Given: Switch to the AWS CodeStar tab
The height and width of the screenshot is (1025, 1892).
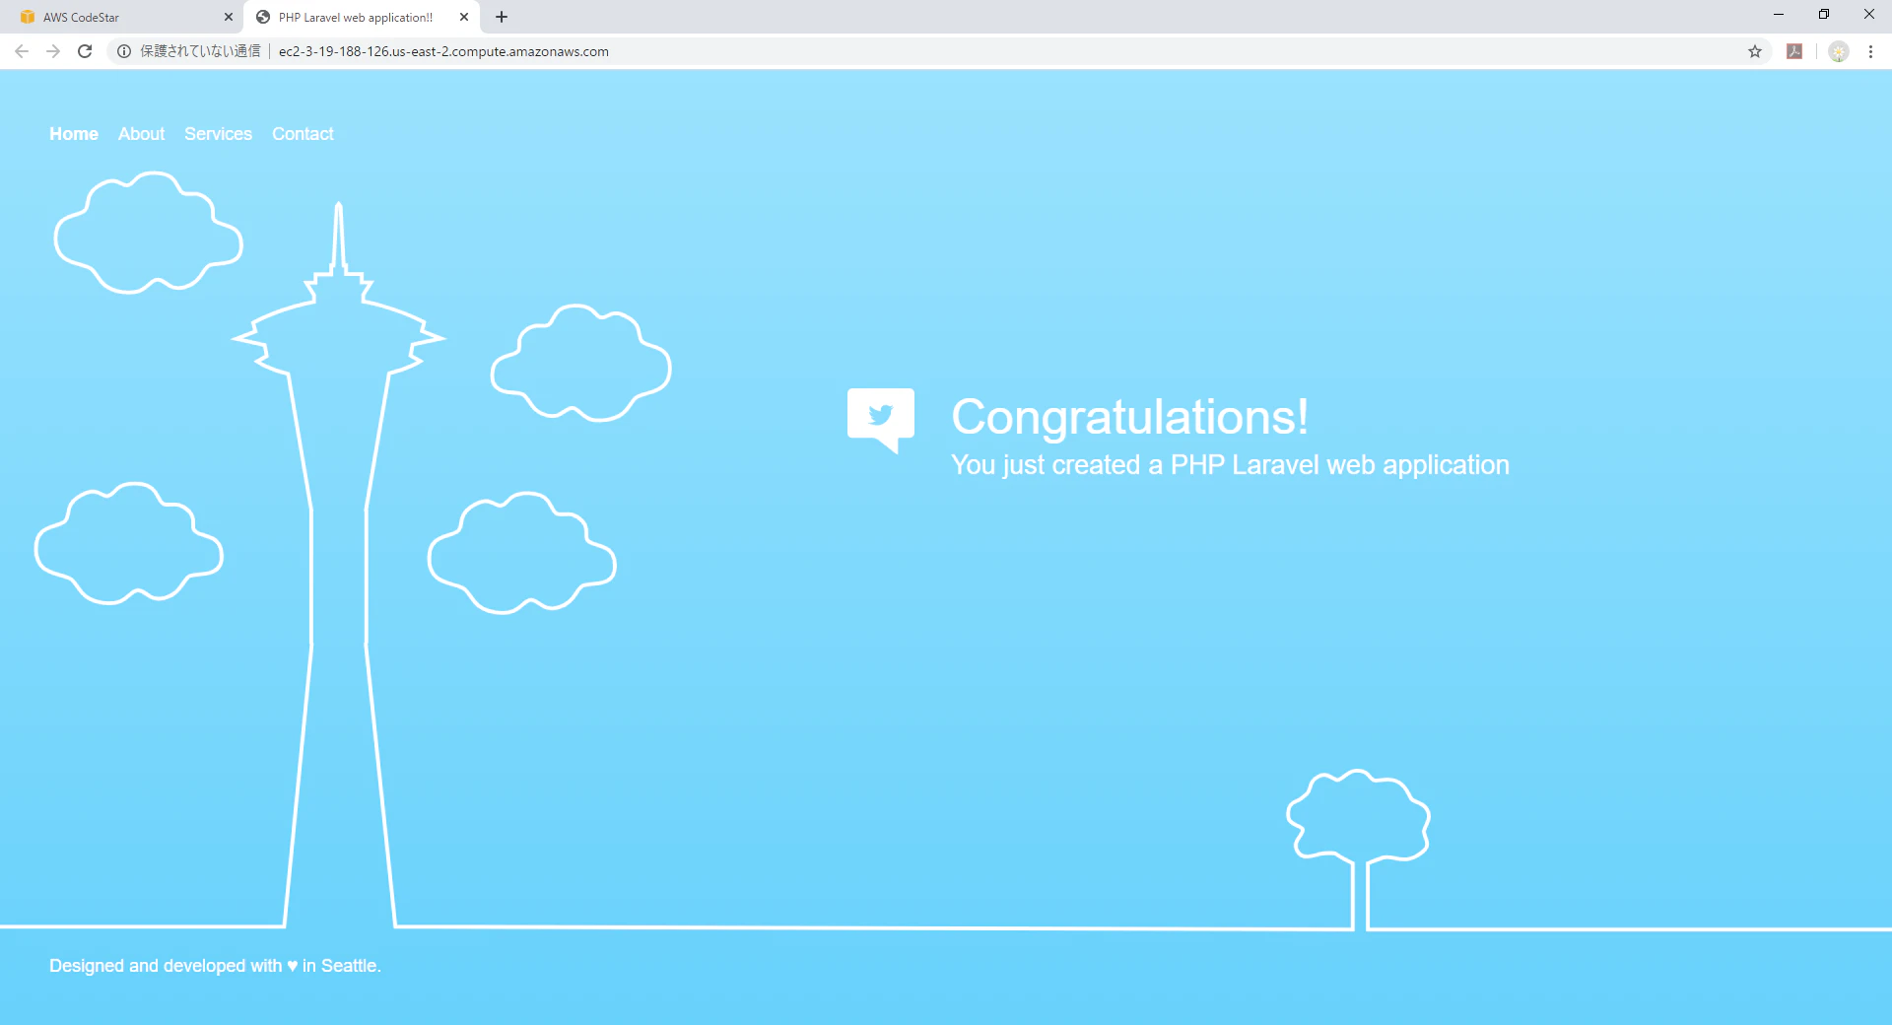Looking at the screenshot, I should tap(121, 17).
